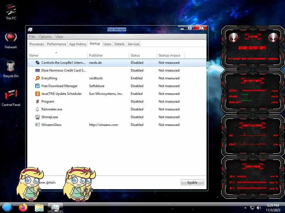Click the Free Download Manager icon
285x213 pixels.
click(38, 86)
